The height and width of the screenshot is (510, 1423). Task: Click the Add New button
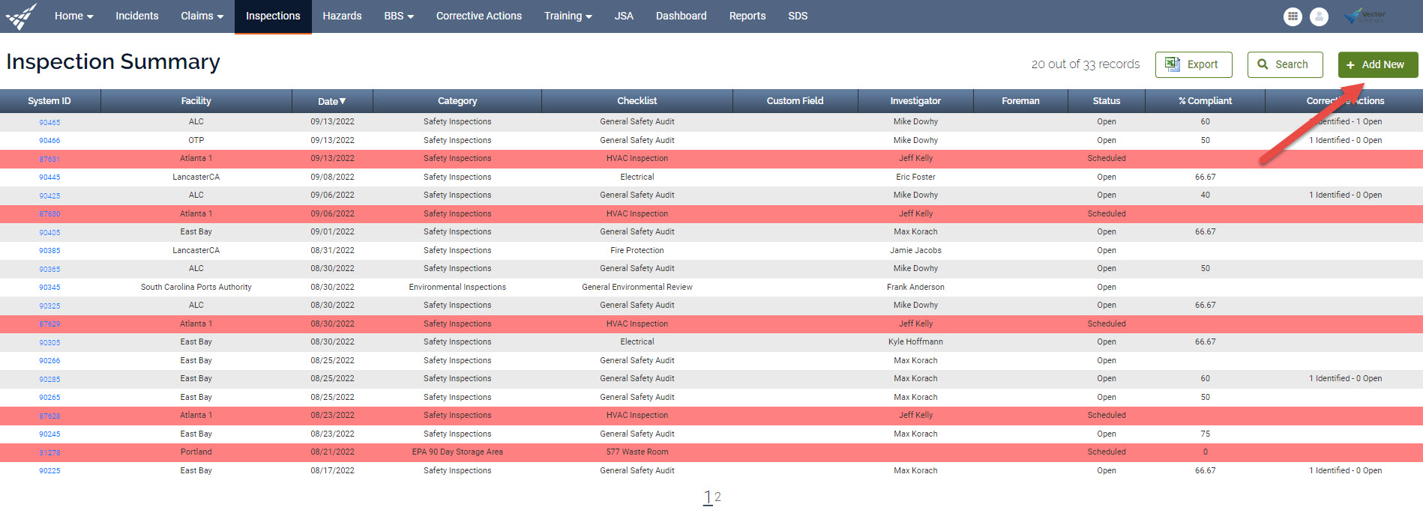pyautogui.click(x=1377, y=64)
